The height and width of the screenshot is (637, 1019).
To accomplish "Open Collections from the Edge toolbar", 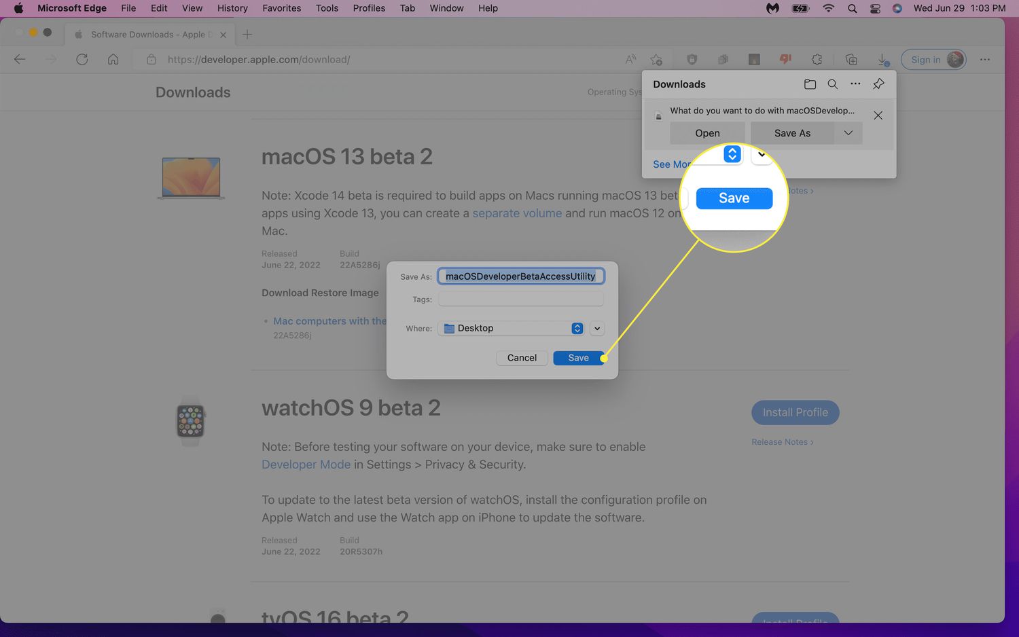I will coord(851,60).
